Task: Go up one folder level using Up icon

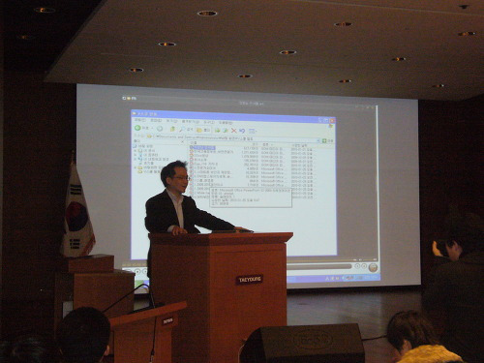Action: click(x=172, y=129)
